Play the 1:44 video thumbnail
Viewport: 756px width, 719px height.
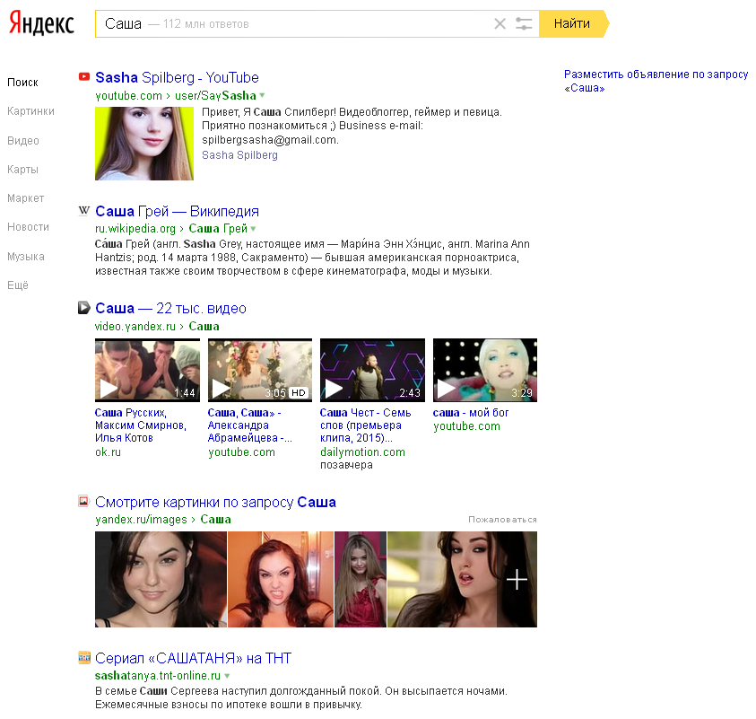[148, 370]
